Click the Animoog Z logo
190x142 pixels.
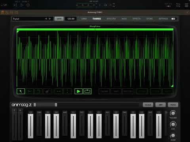point(22,105)
